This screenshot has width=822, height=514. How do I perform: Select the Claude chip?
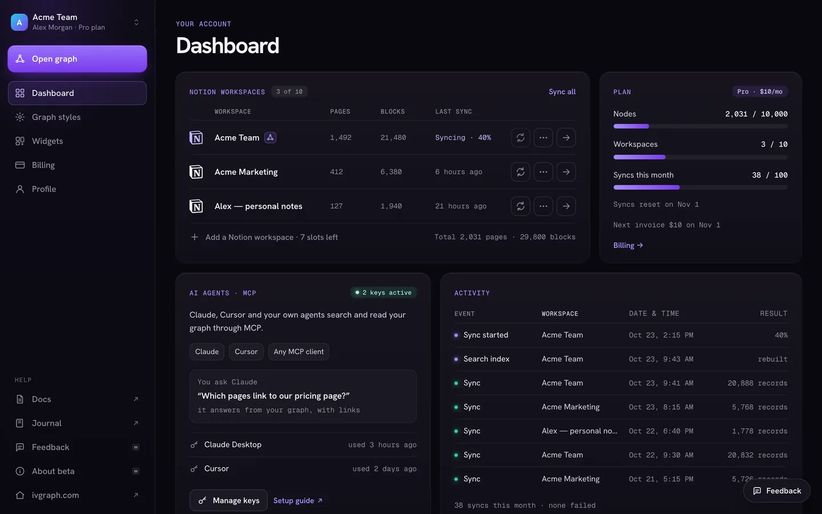pos(207,352)
